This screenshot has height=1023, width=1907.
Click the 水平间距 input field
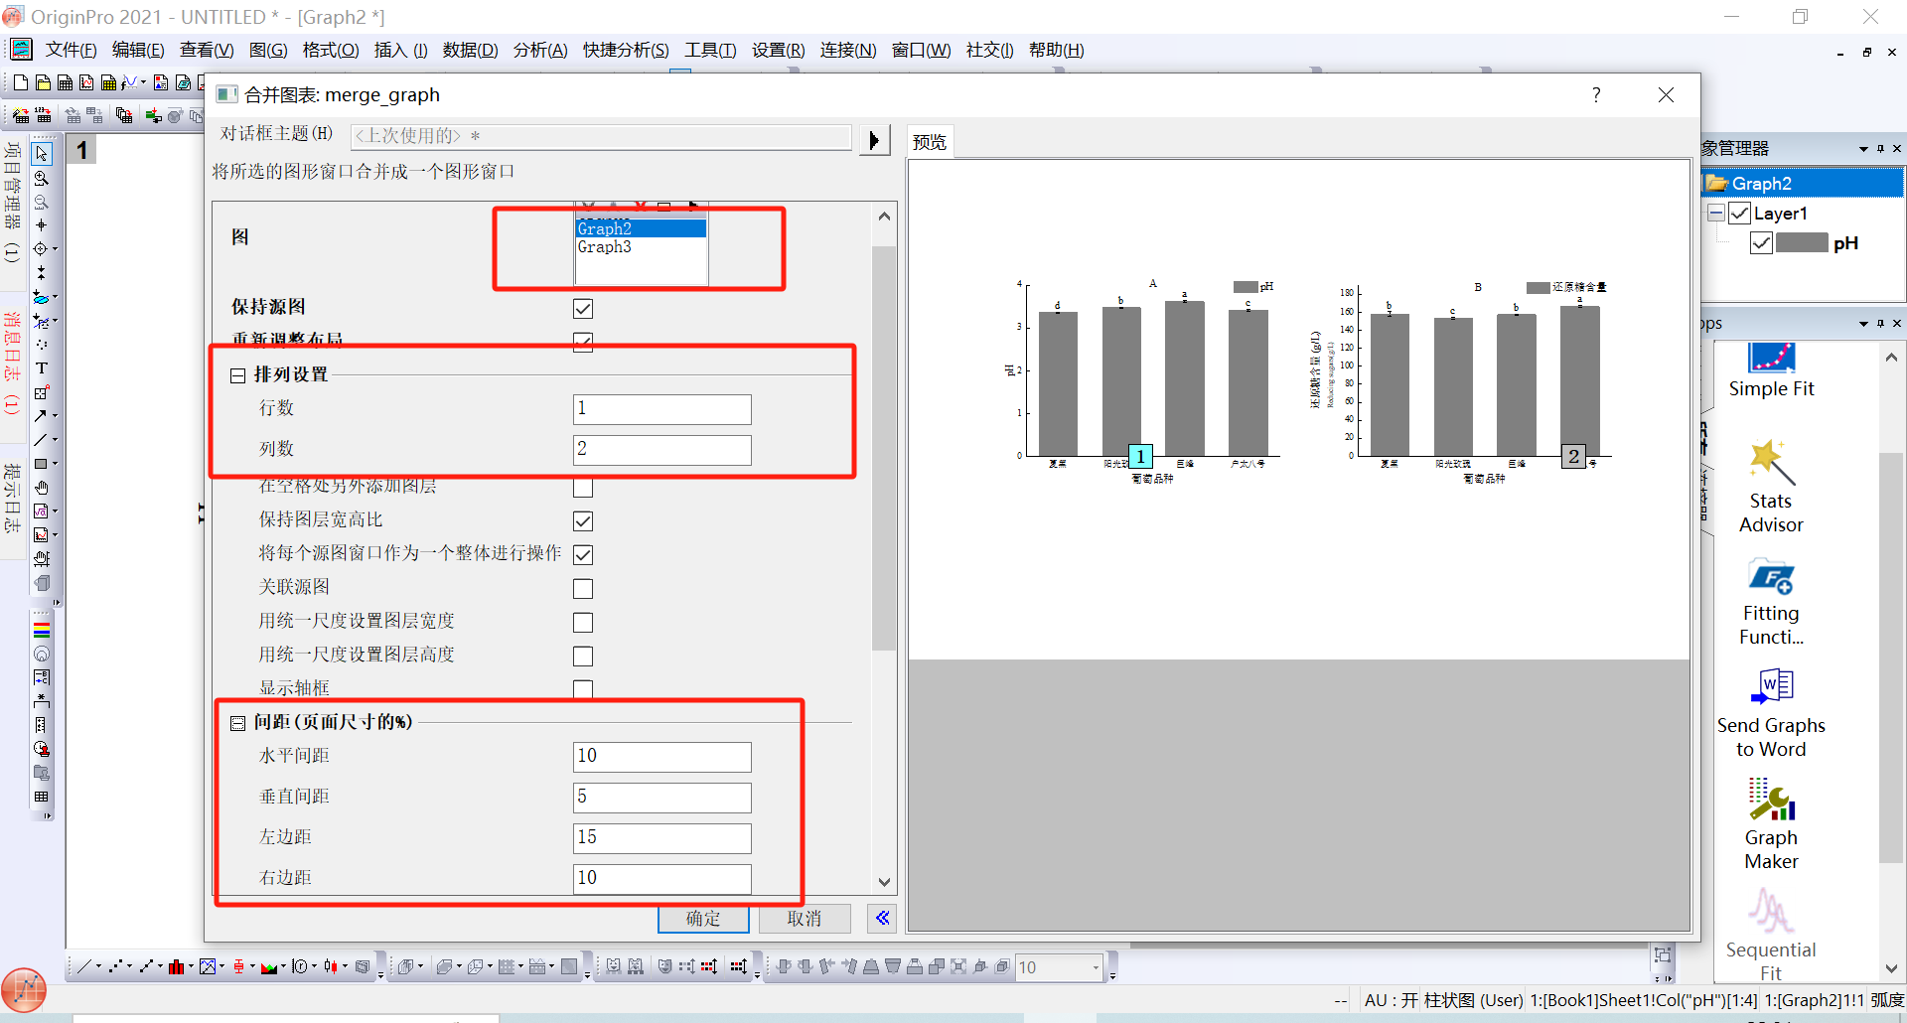point(661,757)
